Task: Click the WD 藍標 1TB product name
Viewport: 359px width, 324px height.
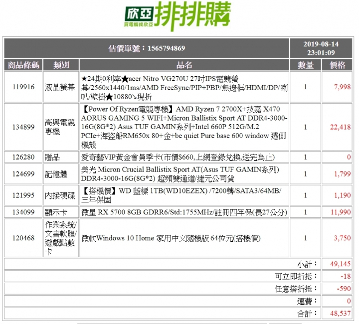Action: tap(181, 195)
